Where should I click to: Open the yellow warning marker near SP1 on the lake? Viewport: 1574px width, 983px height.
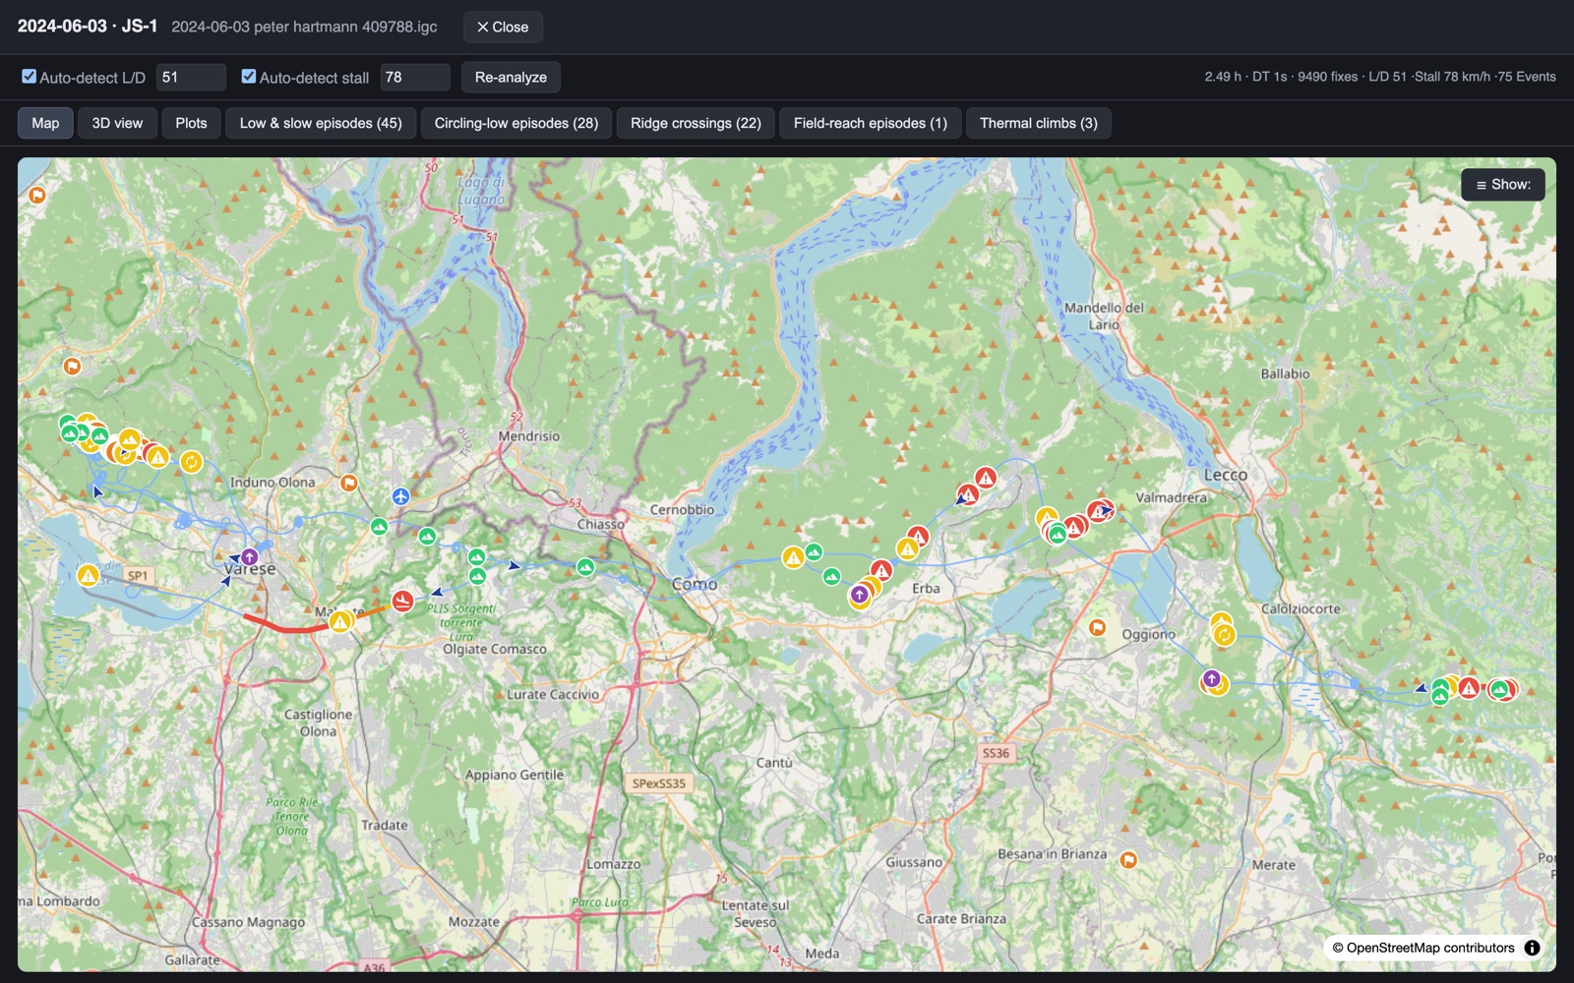coord(88,575)
